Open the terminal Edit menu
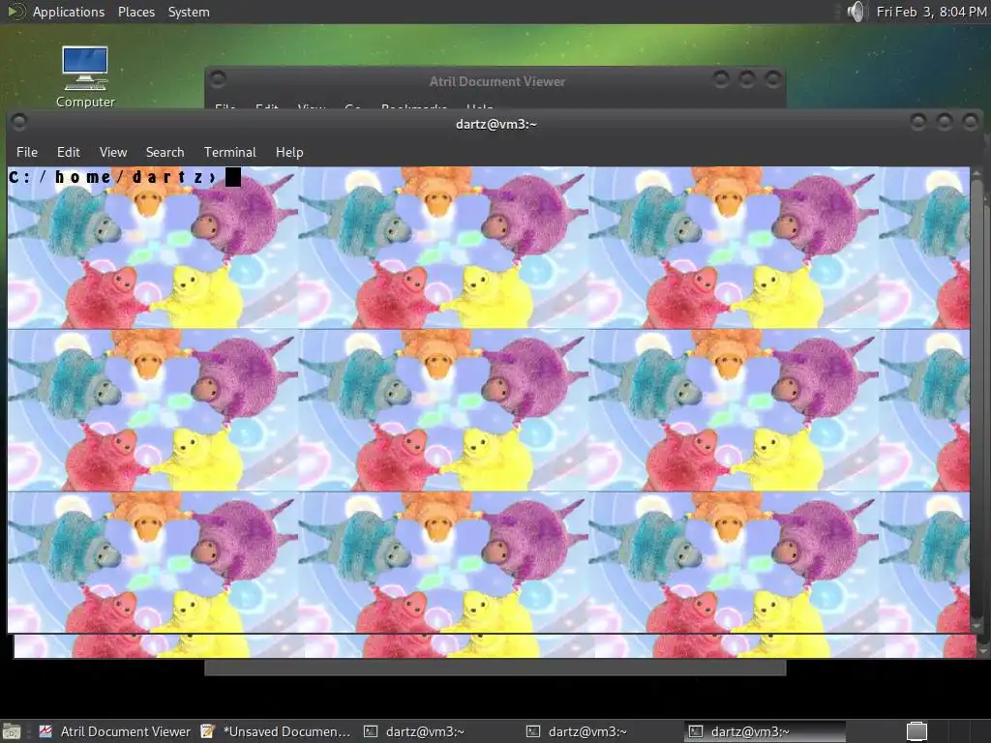Image resolution: width=991 pixels, height=743 pixels. (x=69, y=152)
